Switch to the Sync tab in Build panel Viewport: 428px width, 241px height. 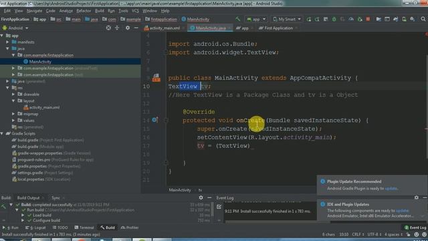pos(56,197)
